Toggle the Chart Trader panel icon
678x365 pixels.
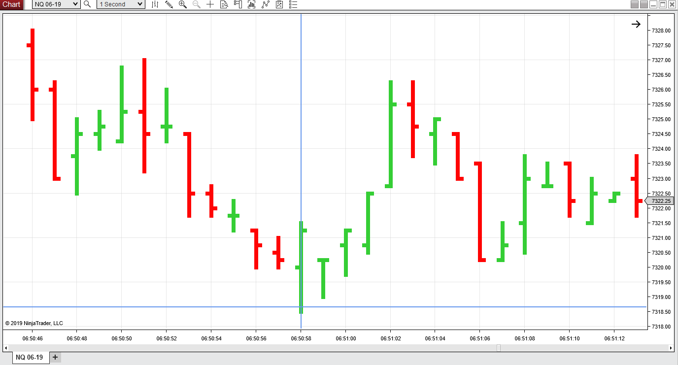point(237,4)
